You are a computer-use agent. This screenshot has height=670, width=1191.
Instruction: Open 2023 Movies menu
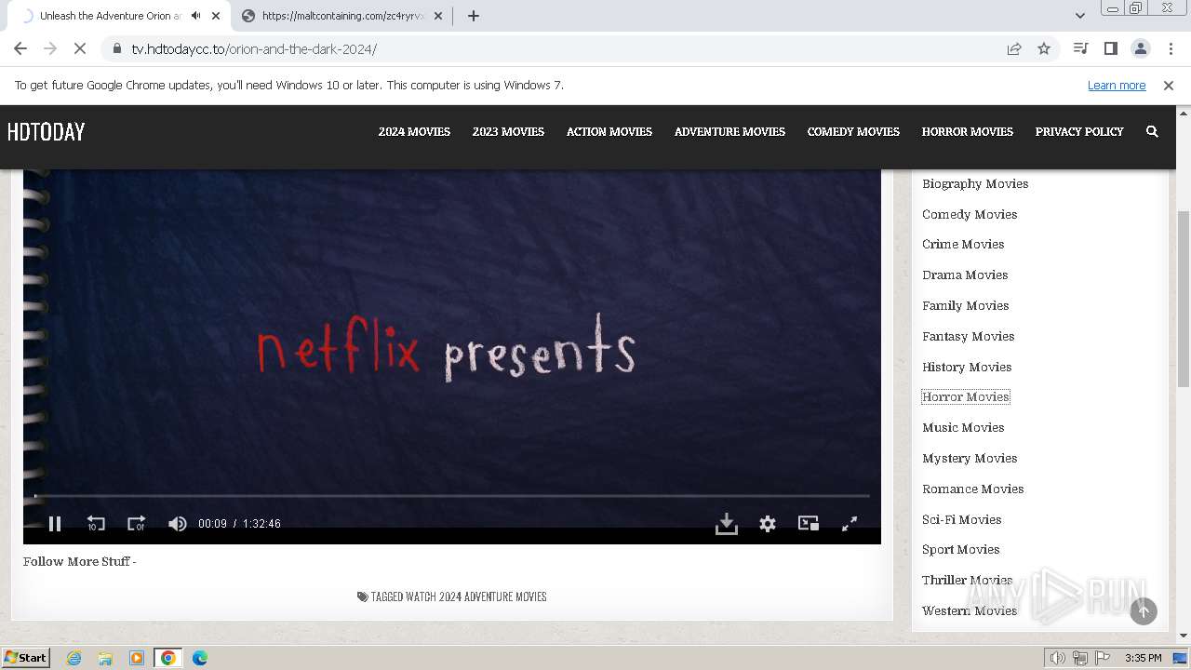point(508,132)
